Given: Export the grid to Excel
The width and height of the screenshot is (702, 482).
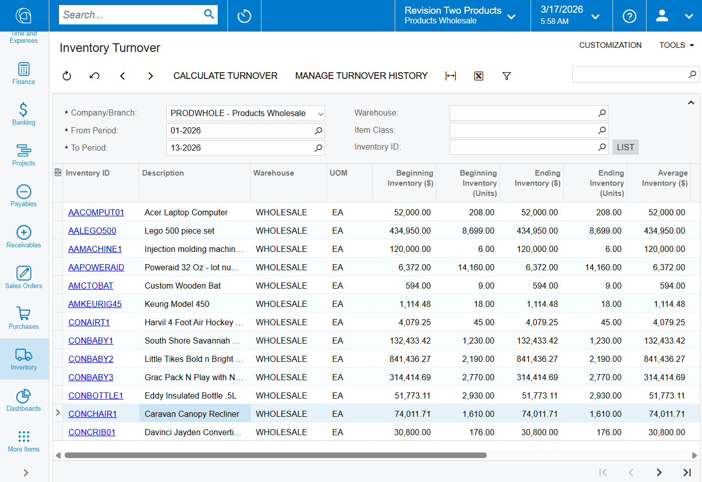Looking at the screenshot, I should pyautogui.click(x=479, y=76).
